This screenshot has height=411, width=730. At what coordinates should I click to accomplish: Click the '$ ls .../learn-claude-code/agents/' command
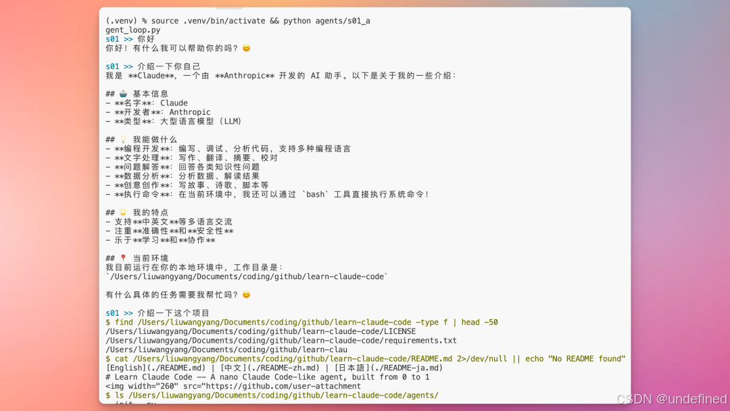pos(272,395)
